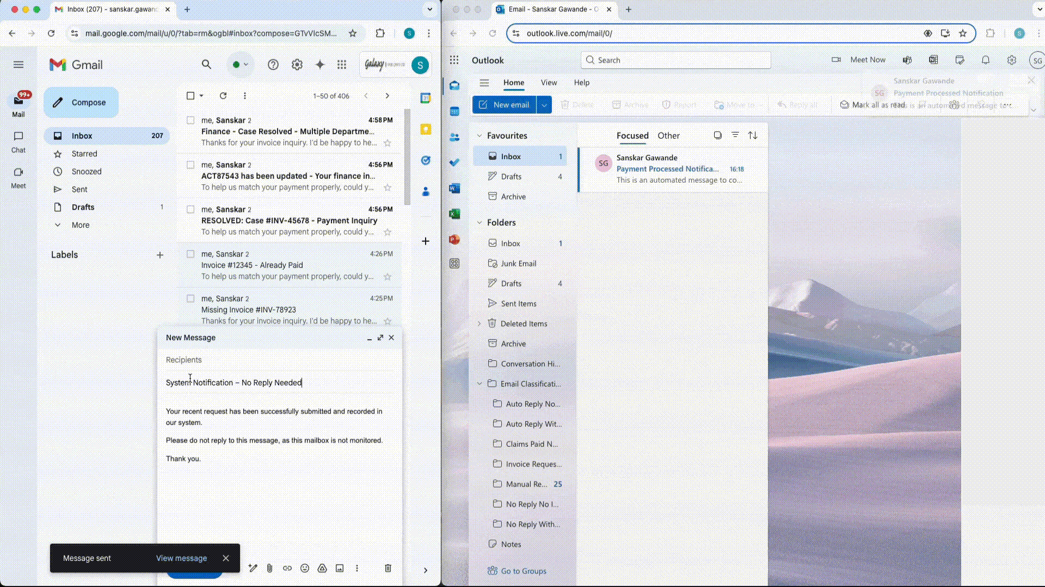Click the Gmail search magnifier icon
Viewport: 1045px width, 587px height.
click(206, 65)
